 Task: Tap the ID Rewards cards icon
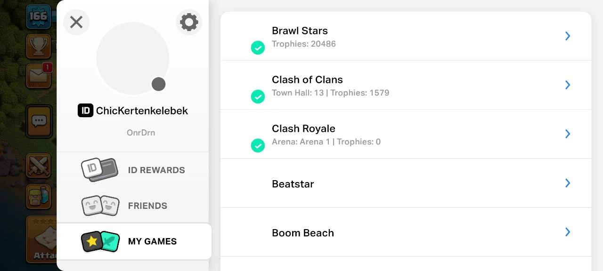point(99,170)
